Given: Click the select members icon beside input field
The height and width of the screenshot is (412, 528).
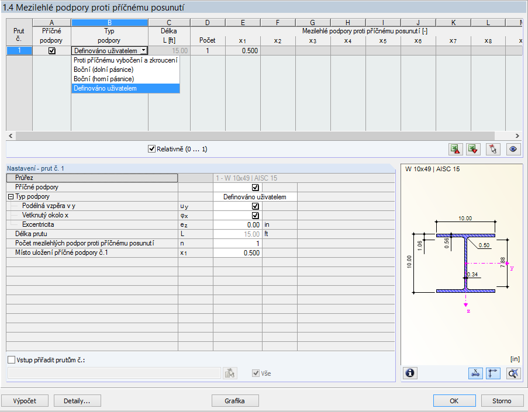Looking at the screenshot, I should (230, 373).
